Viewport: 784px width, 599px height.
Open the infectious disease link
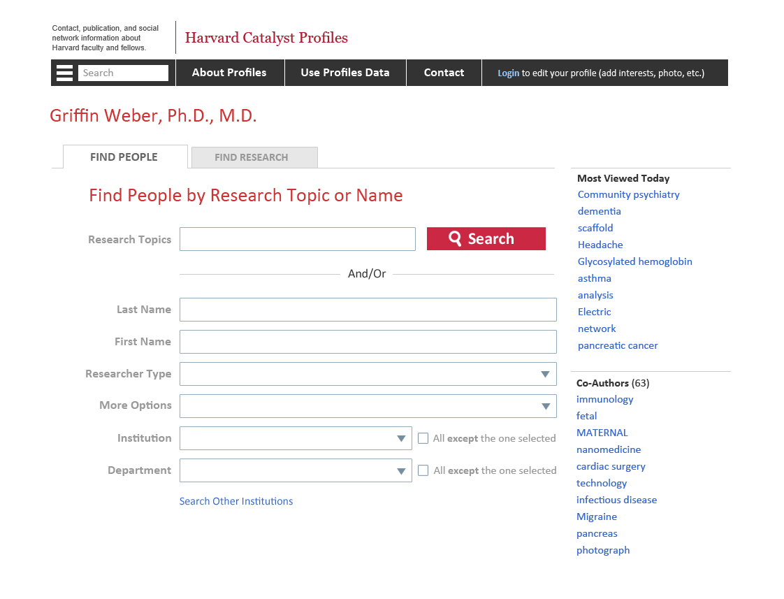[x=616, y=500]
